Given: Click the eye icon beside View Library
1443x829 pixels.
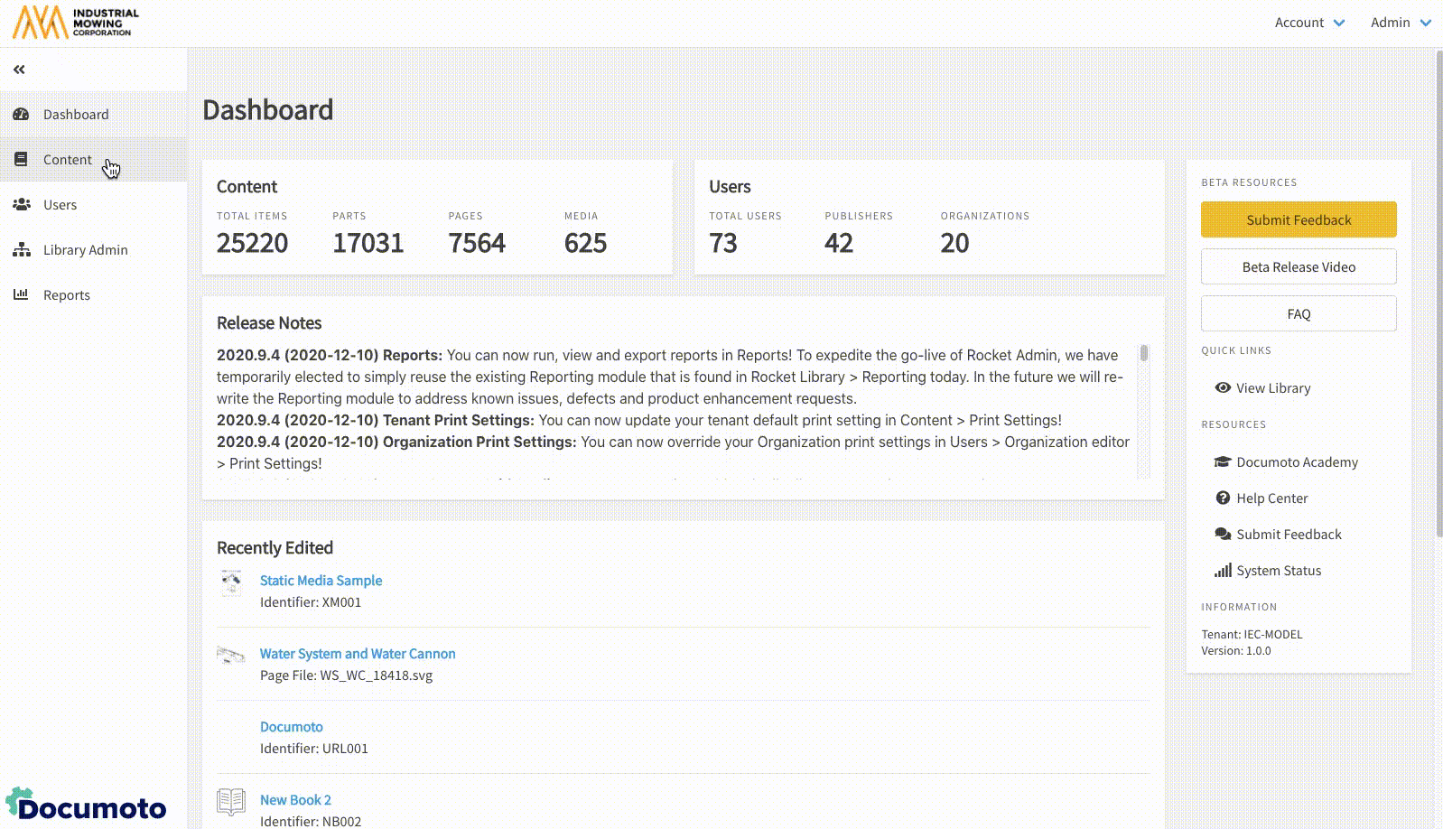Looking at the screenshot, I should tap(1223, 388).
